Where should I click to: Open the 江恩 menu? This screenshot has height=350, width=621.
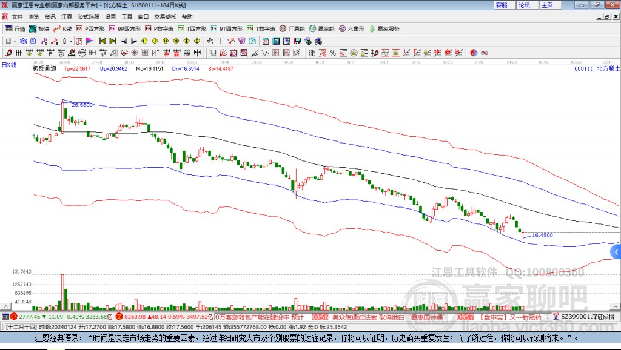[x=67, y=16]
